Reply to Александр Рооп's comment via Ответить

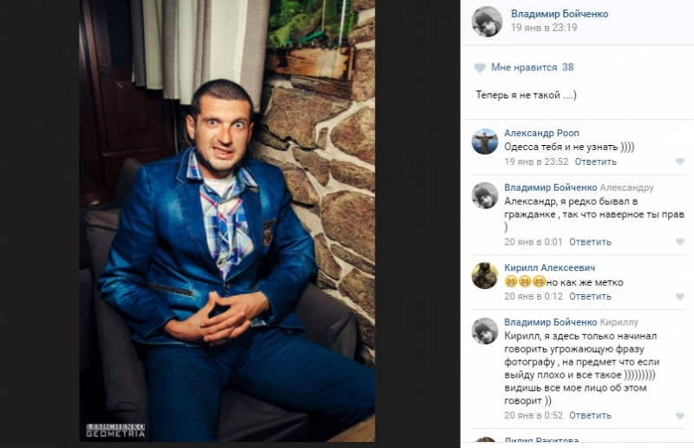[x=595, y=161]
